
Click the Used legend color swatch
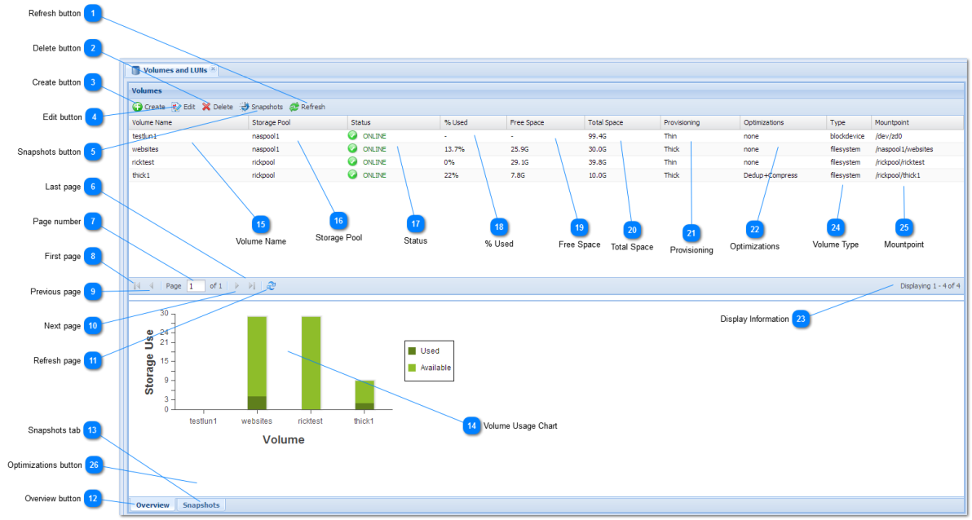(x=413, y=350)
